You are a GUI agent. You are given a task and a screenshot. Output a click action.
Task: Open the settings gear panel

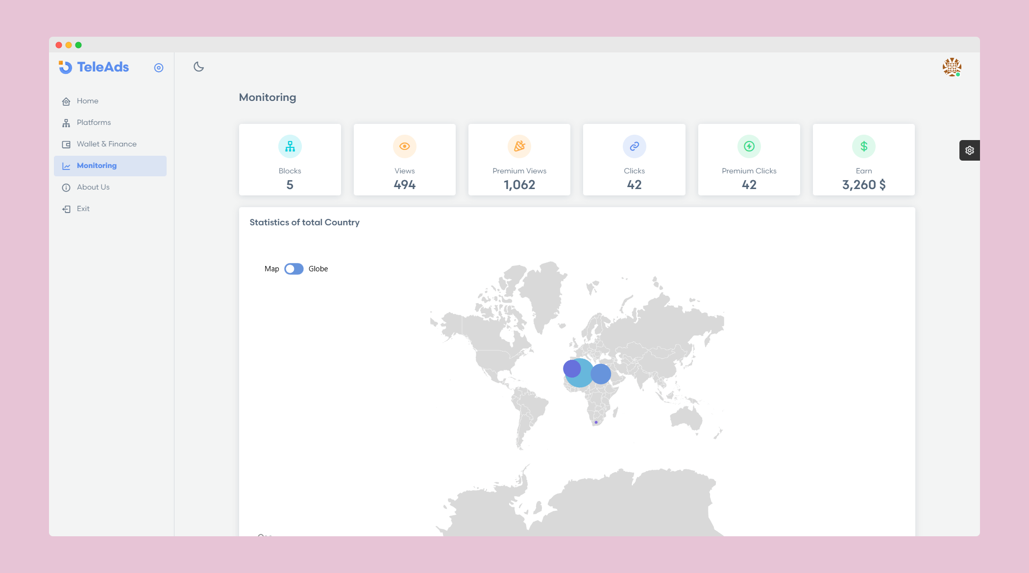point(969,150)
